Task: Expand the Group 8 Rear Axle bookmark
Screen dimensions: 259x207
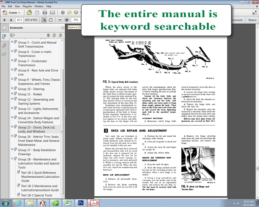Action: click(x=12, y=70)
